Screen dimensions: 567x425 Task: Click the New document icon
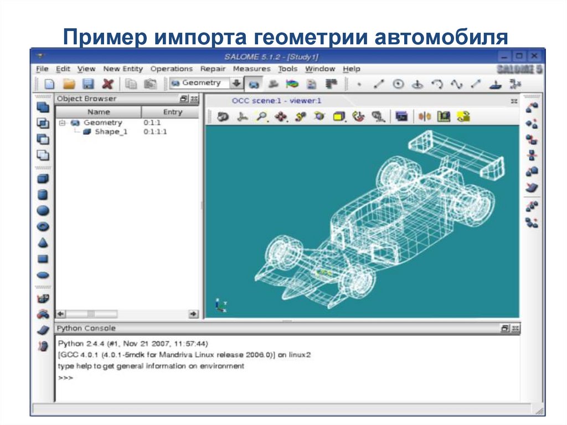49,84
